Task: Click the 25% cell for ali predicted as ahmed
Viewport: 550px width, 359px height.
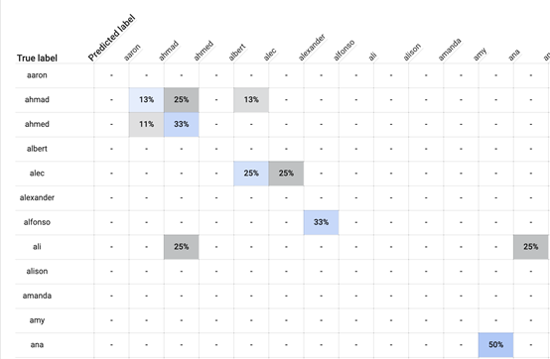Action: tap(182, 247)
